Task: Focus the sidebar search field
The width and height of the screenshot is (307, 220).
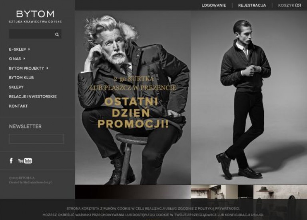Action: pos(31,34)
